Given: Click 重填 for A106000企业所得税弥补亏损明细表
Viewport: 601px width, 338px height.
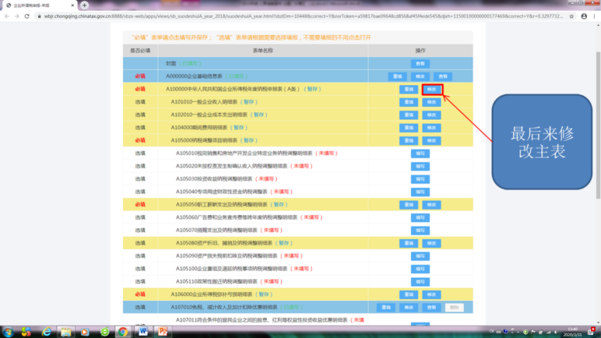Looking at the screenshot, I should pyautogui.click(x=408, y=295).
